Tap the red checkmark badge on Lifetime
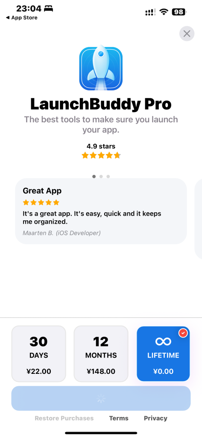The width and height of the screenshot is (202, 438). 183,333
